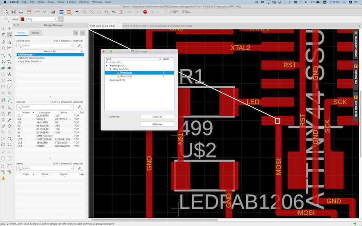This screenshot has height=226, width=362.
Task: Open the Grid settings icon
Action: pyautogui.click(x=6, y=19)
